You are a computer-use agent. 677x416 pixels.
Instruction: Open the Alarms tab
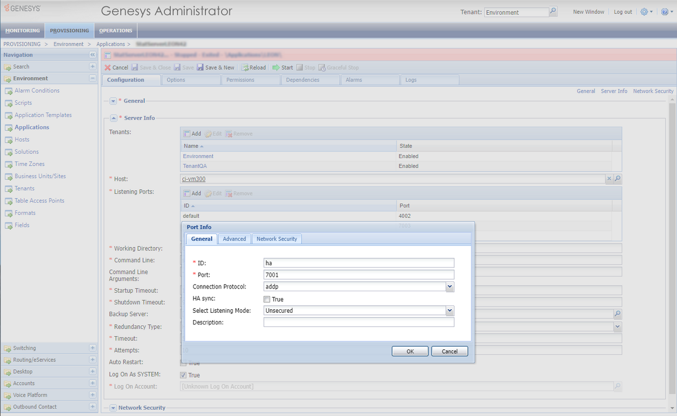point(371,80)
